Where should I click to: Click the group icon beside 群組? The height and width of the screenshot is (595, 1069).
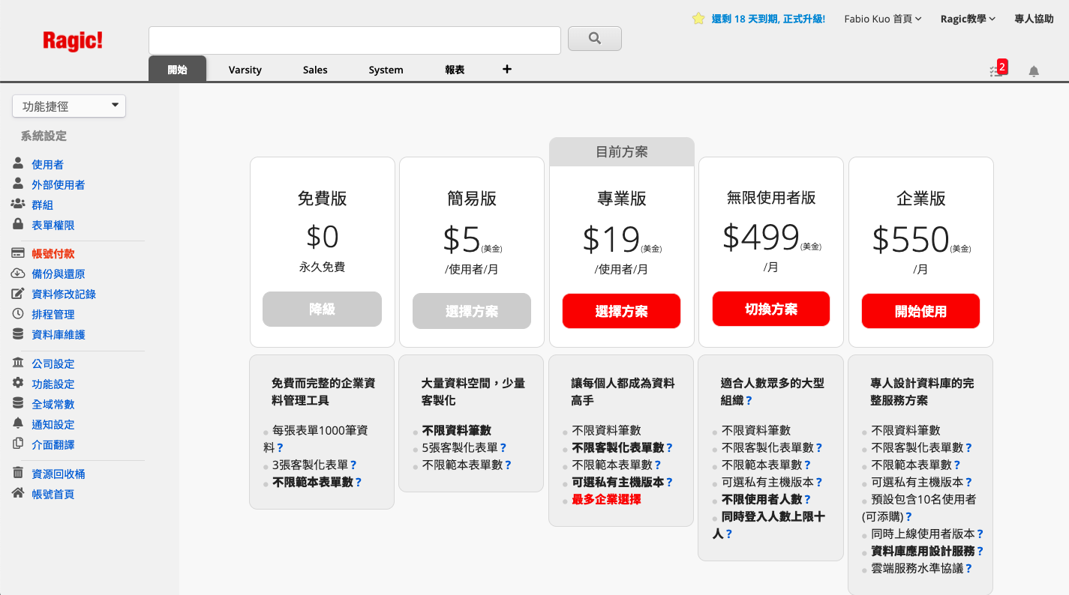pos(18,204)
